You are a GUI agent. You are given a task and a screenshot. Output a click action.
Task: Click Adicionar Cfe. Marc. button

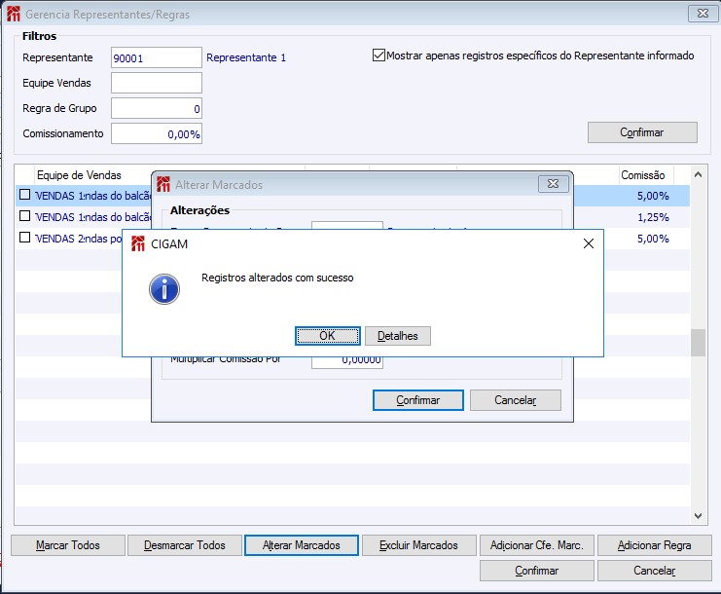tap(537, 545)
